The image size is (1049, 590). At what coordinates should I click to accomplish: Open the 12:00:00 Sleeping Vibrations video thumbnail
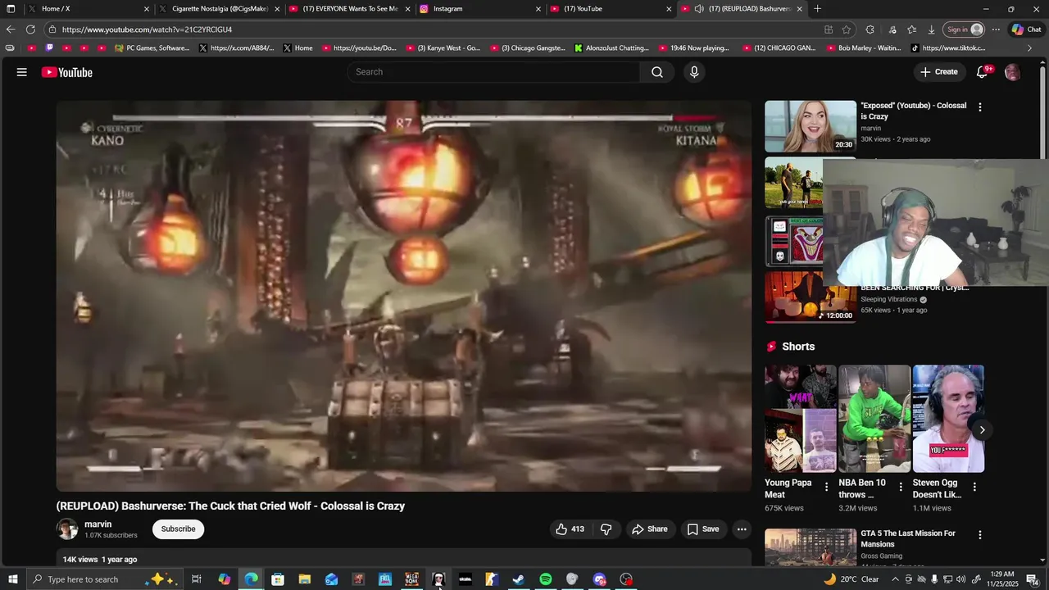[x=811, y=297]
